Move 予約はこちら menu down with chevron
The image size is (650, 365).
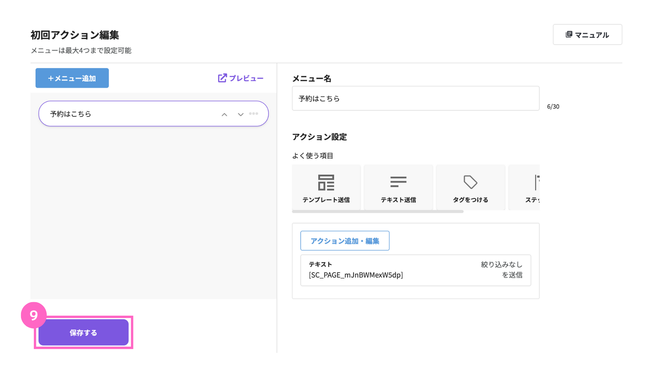pyautogui.click(x=241, y=115)
